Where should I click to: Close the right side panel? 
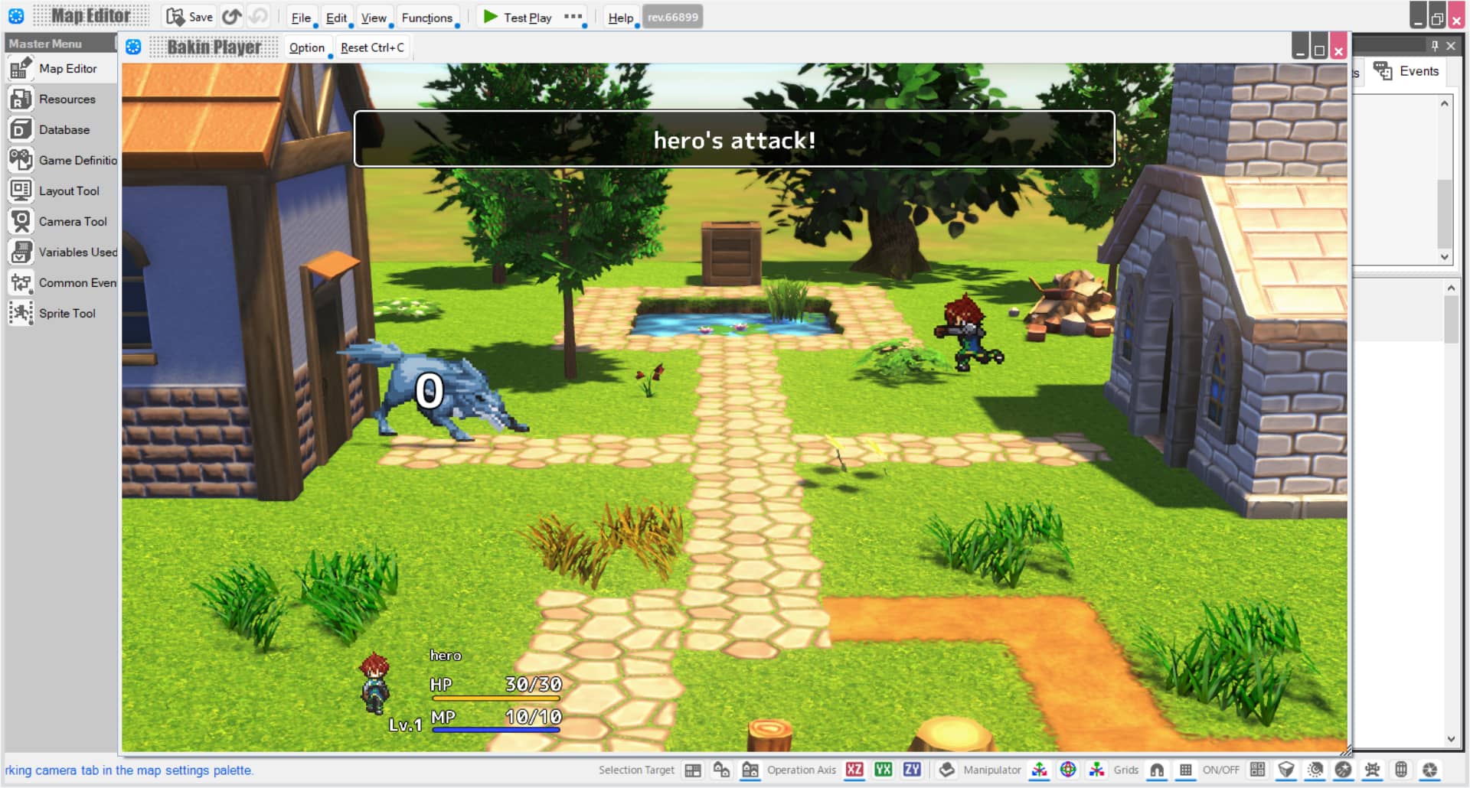click(1451, 46)
